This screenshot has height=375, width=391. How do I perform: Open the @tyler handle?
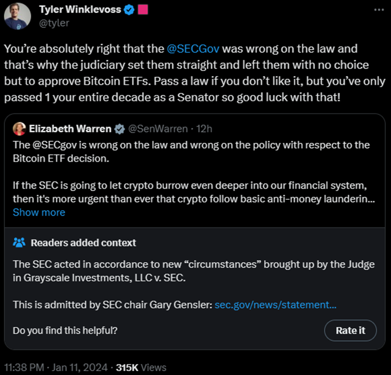coord(54,23)
